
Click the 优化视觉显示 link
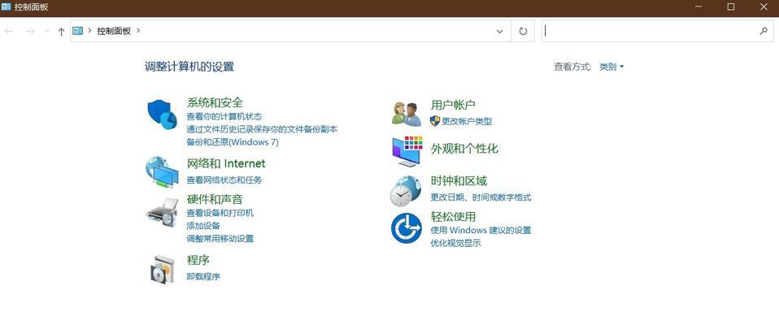pos(455,244)
